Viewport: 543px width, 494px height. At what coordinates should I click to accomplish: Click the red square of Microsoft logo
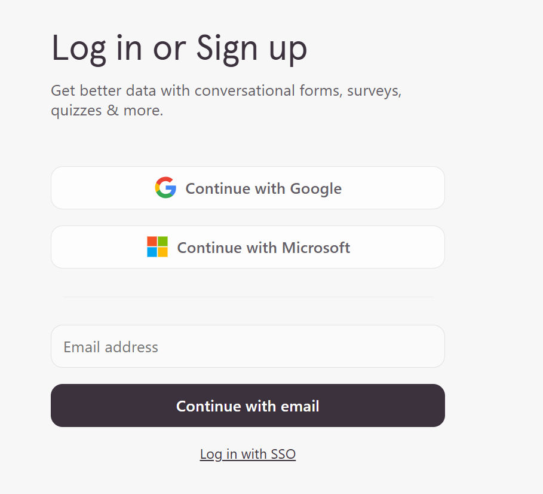click(x=152, y=242)
